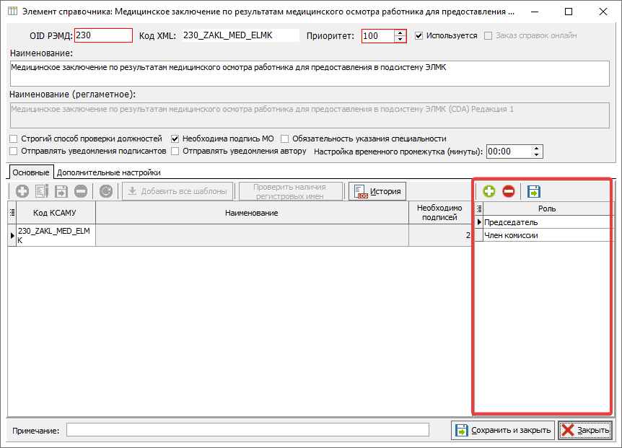
Task: Increase the Приоритет value with up arrow
Action: 400,33
